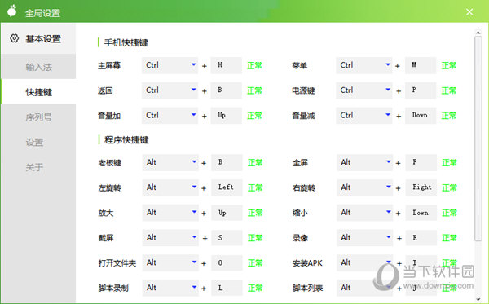Open the 序列号 tab
The width and height of the screenshot is (489, 304).
click(38, 117)
